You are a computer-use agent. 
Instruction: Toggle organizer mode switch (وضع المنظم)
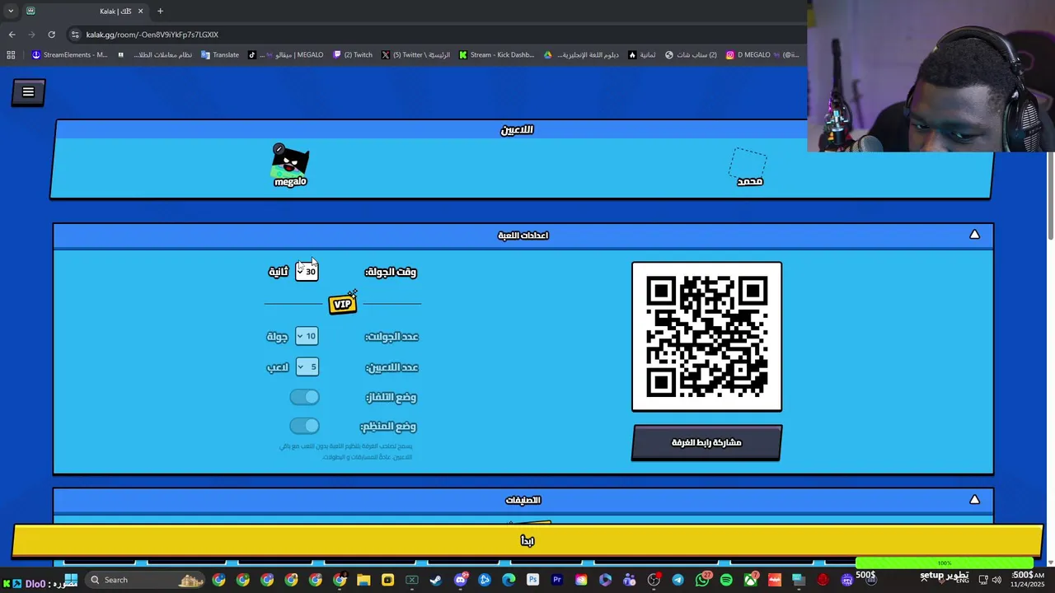click(304, 426)
